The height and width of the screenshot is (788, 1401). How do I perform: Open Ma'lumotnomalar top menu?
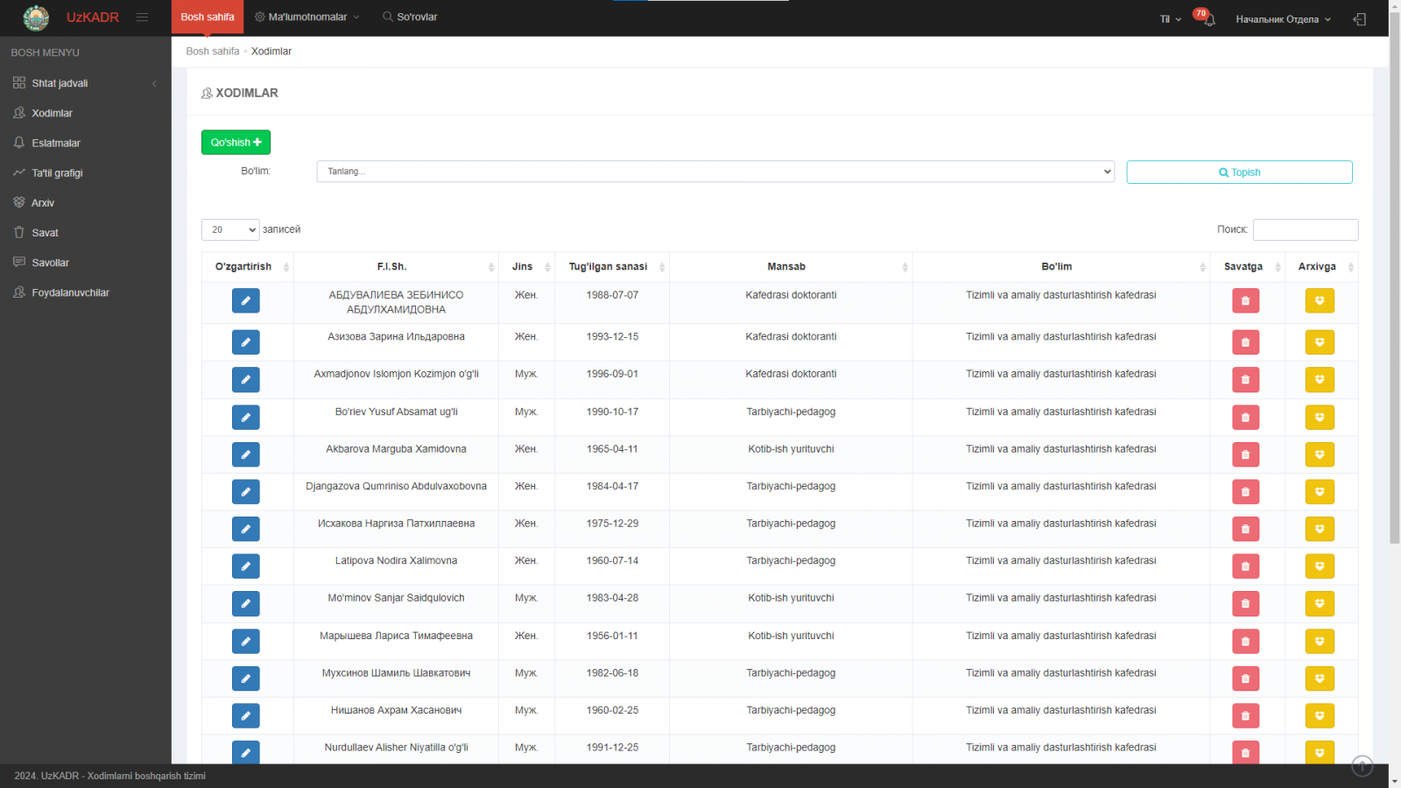(307, 17)
